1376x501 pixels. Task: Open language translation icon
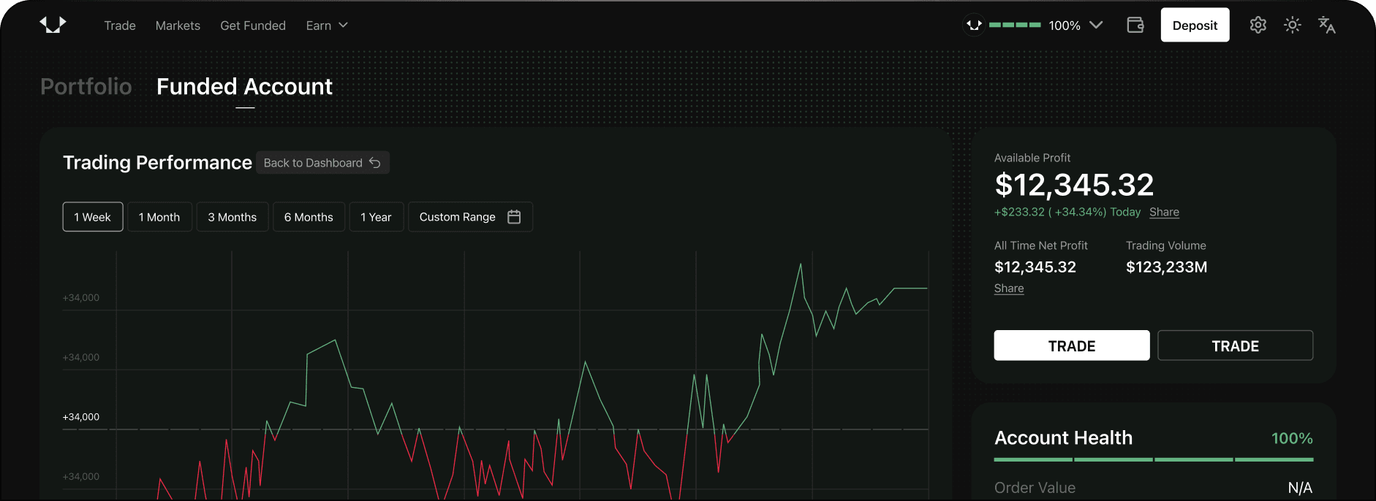click(x=1326, y=25)
